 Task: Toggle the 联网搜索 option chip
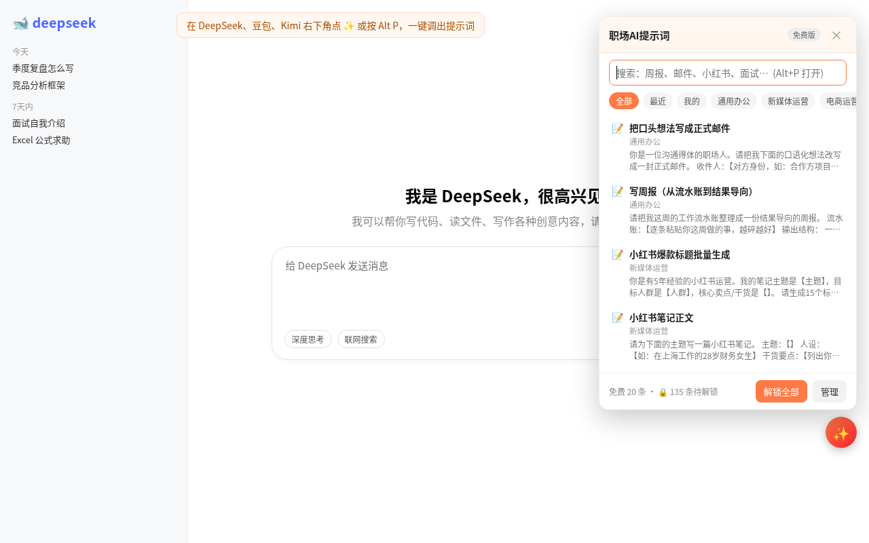pos(361,339)
